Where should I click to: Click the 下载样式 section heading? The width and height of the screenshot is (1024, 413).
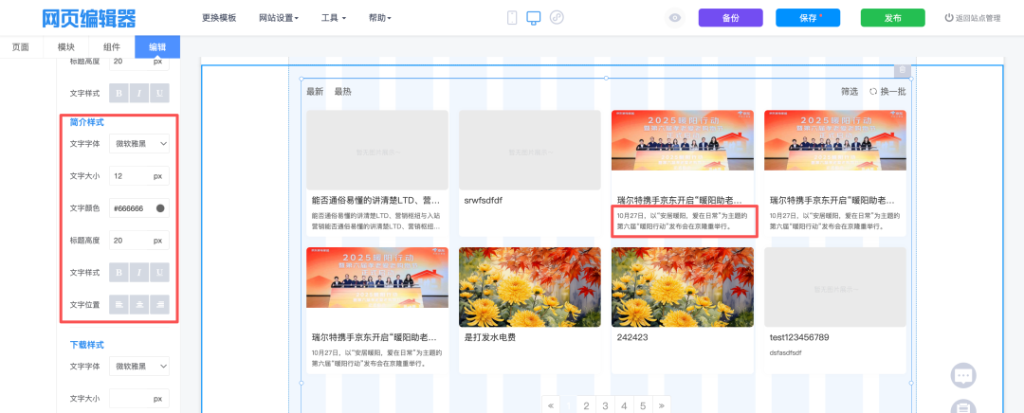click(87, 345)
